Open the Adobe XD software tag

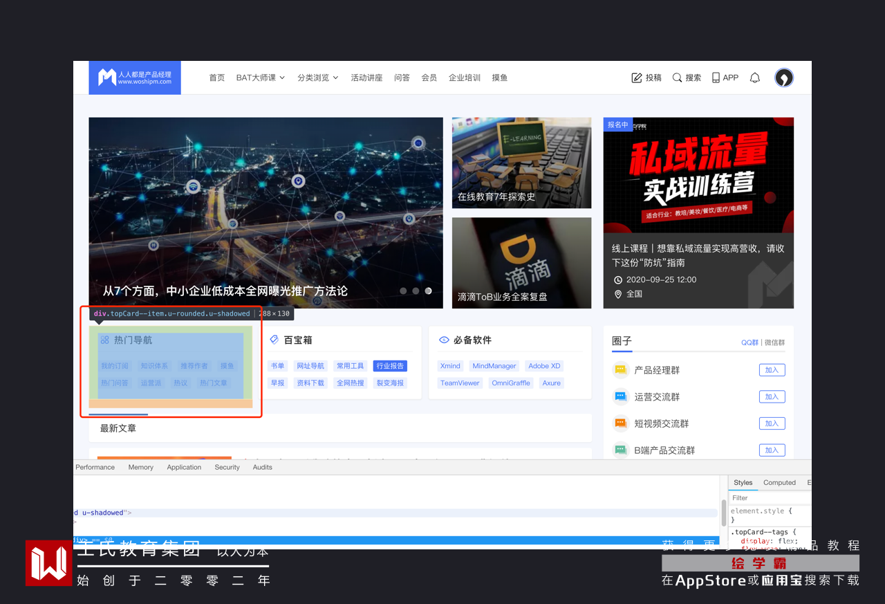(x=544, y=366)
